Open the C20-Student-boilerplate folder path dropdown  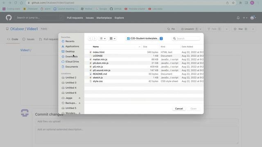(x=145, y=38)
